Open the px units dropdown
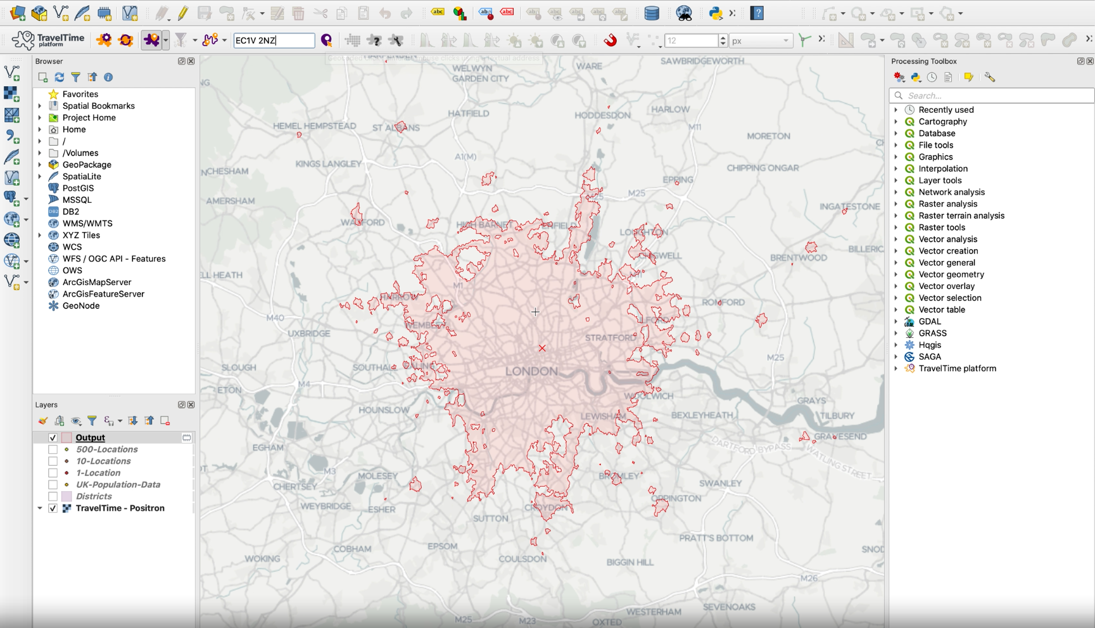The height and width of the screenshot is (628, 1095). (x=761, y=41)
